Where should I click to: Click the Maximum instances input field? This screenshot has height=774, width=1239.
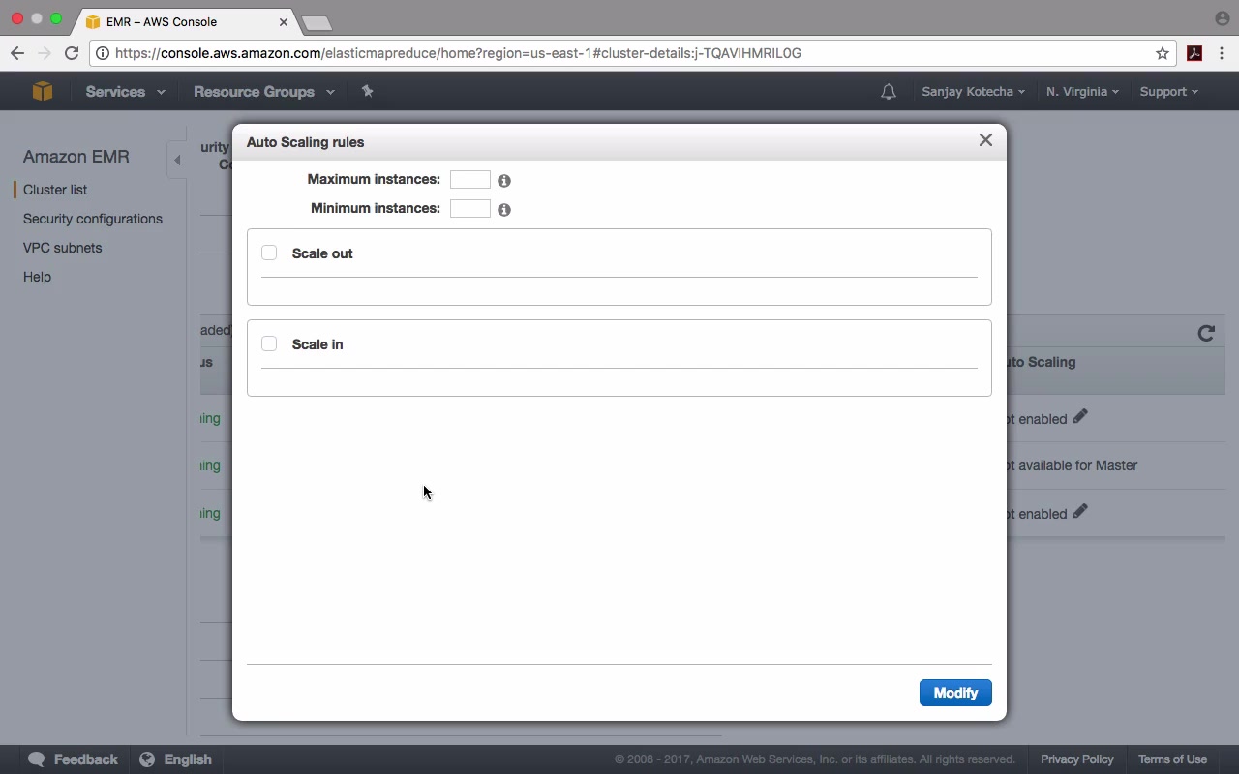(x=470, y=180)
